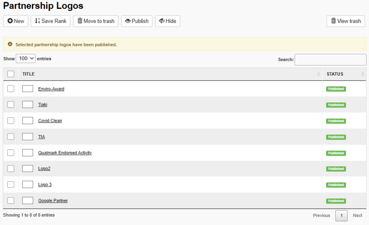Click the Enviro-Award logo thumbnail
Viewport: 369px width, 225px height.
pos(28,88)
